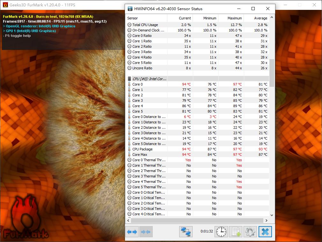Click the Core 3 thermometer icon

click(x=129, y=100)
